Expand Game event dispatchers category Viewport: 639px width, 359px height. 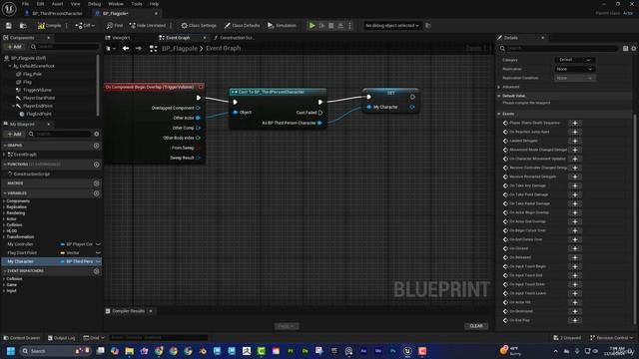pos(4,285)
